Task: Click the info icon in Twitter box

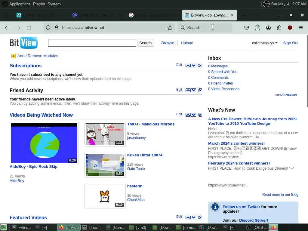Action: pyautogui.click(x=215, y=207)
